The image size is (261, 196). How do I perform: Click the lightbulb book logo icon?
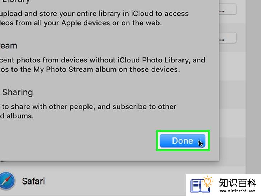pyautogui.click(x=202, y=185)
